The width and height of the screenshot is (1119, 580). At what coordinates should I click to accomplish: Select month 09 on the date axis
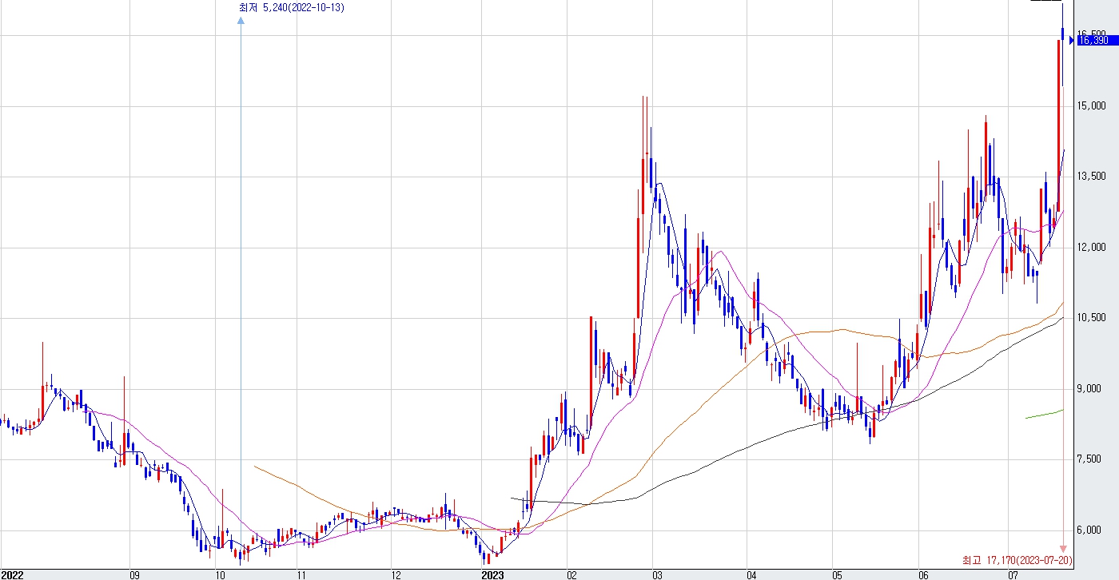pos(134,574)
